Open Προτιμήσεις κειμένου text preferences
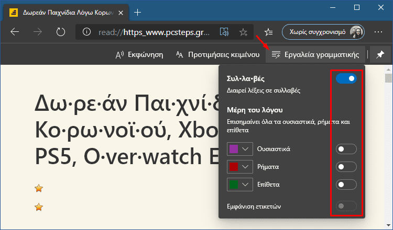This screenshot has width=393, height=230. click(x=217, y=54)
